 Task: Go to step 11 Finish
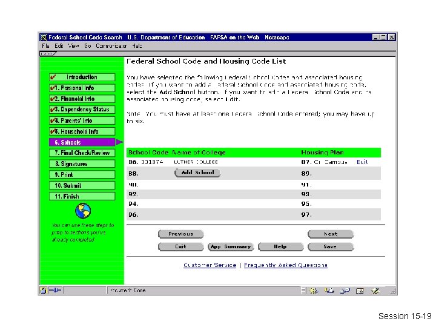tap(82, 196)
